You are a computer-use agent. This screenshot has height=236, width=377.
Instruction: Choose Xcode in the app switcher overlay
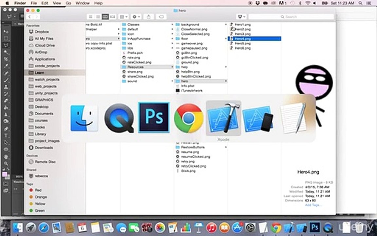pos(224,118)
